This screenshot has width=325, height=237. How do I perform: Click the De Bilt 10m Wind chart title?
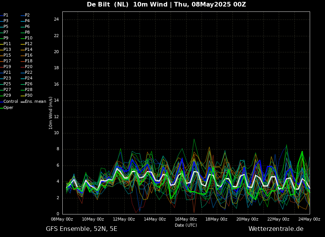pyautogui.click(x=166, y=5)
